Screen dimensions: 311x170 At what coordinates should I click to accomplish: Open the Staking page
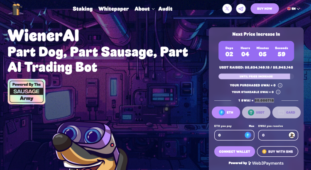[x=83, y=9]
